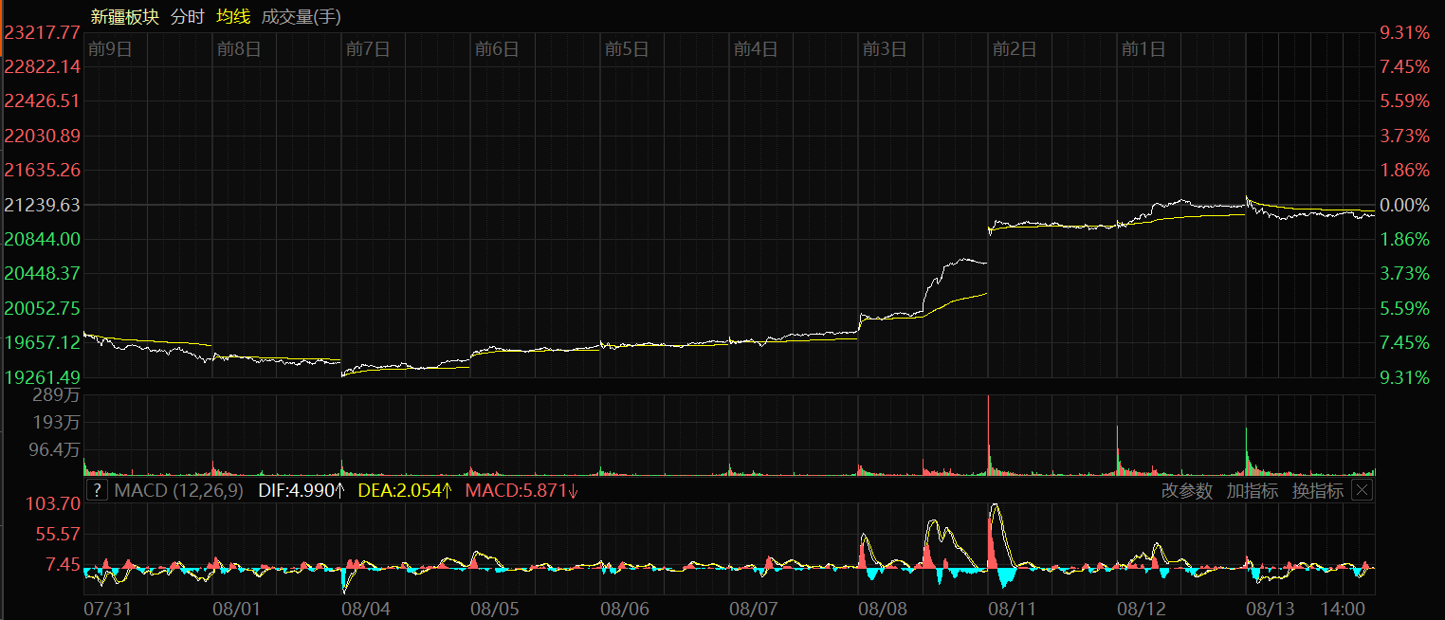Click the 21239.63 baseline price label

[42, 205]
